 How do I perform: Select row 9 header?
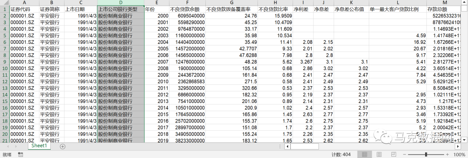(5, 61)
